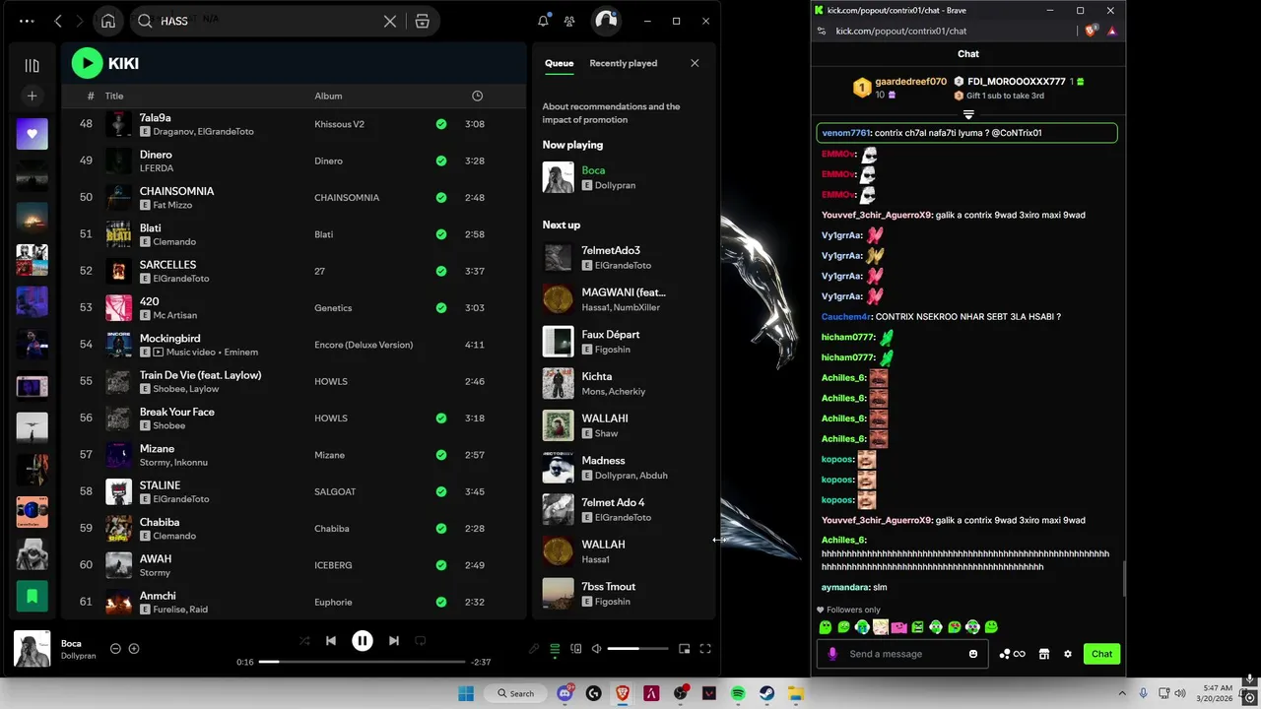Add Boca to library via plus icon
The width and height of the screenshot is (1261, 709).
point(134,649)
